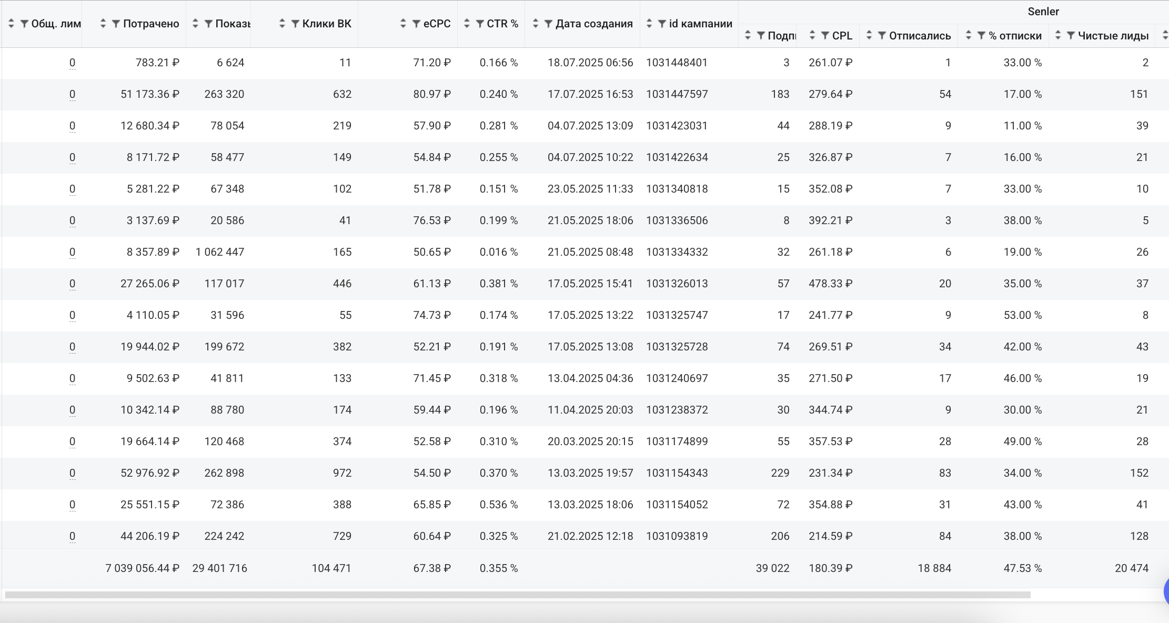Click filter icon in Дата создания column
Viewport: 1169px width, 623px height.
click(x=548, y=24)
